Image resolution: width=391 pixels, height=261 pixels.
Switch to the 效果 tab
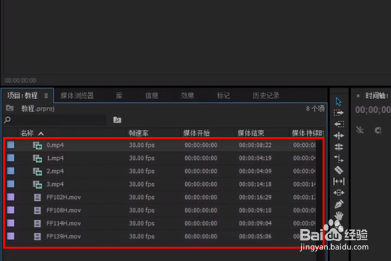187,96
